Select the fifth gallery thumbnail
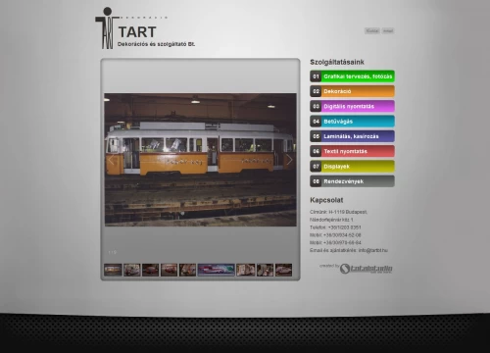 pyautogui.click(x=188, y=270)
